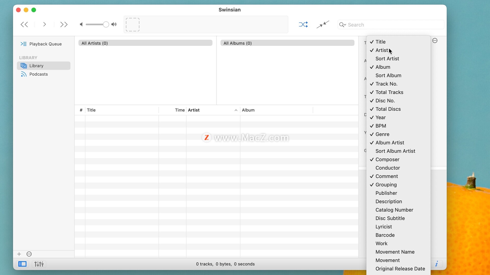
Task: Enable Publisher field
Action: 398,193
